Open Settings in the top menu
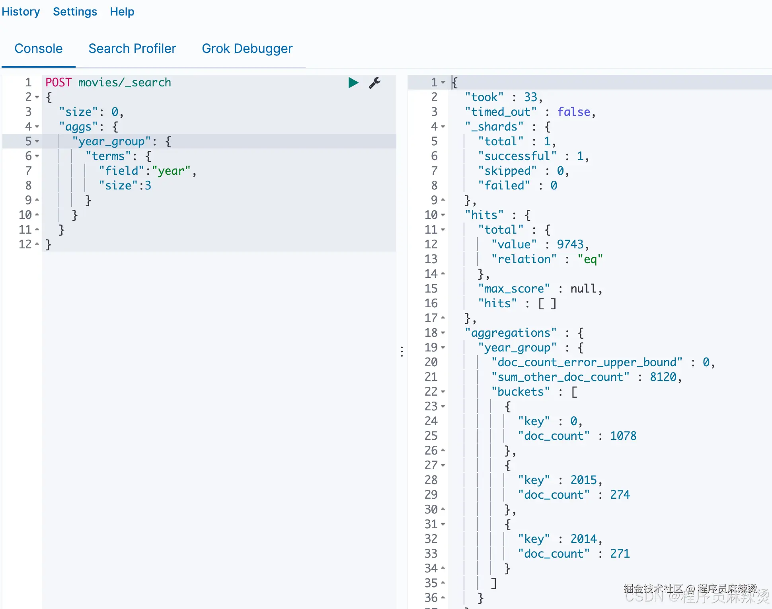 pyautogui.click(x=75, y=12)
